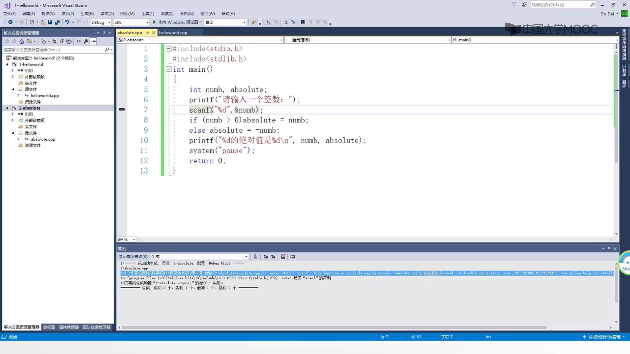
Task: Pin the absolute.cpp tab
Action: pos(147,33)
